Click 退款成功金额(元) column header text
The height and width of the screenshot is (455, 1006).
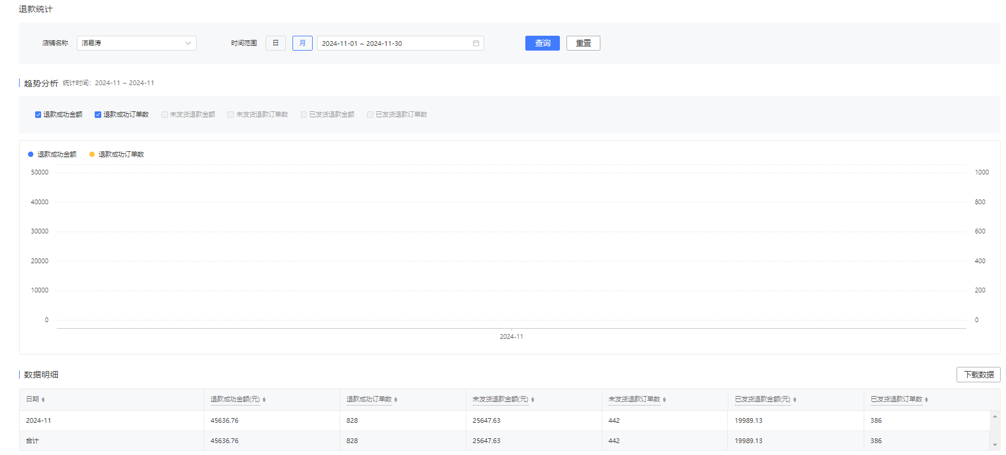(x=235, y=399)
